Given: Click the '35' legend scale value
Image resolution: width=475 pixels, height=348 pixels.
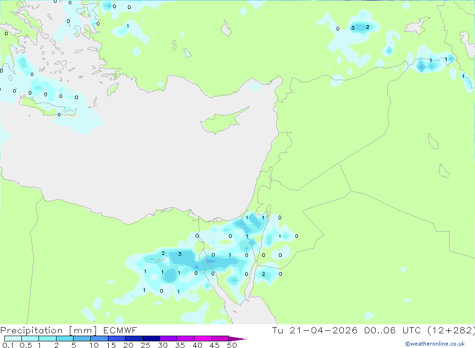Looking at the screenshot, I should pyautogui.click(x=180, y=345).
